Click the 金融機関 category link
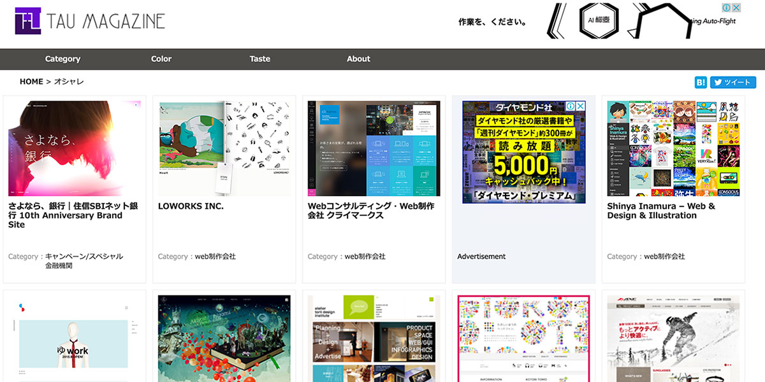The height and width of the screenshot is (382, 765). (59, 265)
